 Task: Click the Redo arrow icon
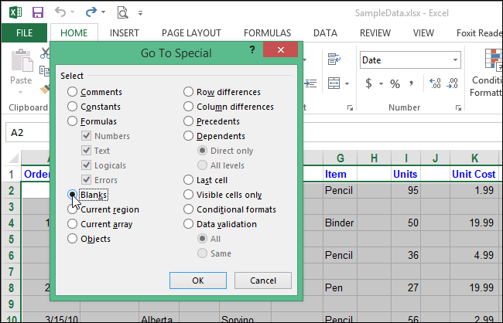(92, 12)
